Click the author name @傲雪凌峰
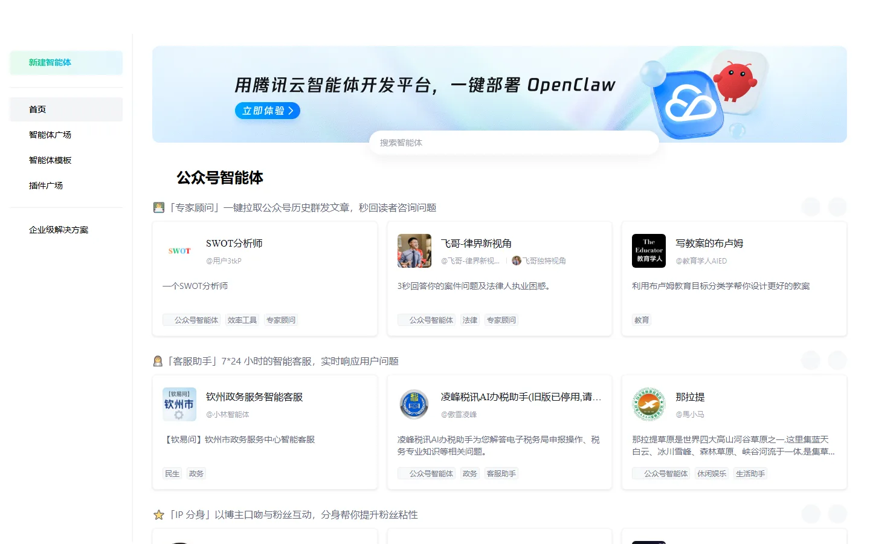This screenshot has height=544, width=870. (459, 415)
